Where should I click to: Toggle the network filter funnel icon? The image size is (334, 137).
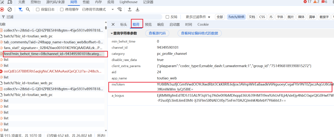click(20, 9)
